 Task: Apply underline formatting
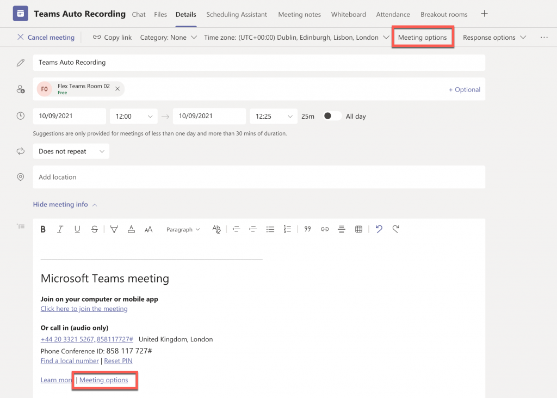77,229
